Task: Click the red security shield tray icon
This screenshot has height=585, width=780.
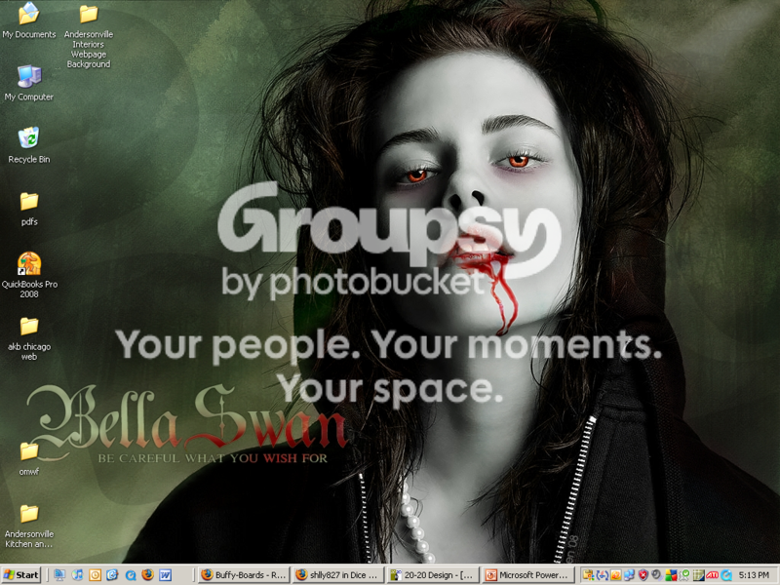Action: (643, 575)
